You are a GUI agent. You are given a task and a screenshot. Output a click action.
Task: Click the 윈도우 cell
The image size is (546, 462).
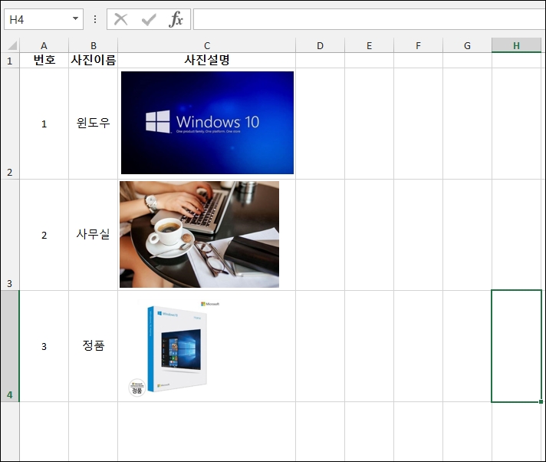(x=94, y=124)
